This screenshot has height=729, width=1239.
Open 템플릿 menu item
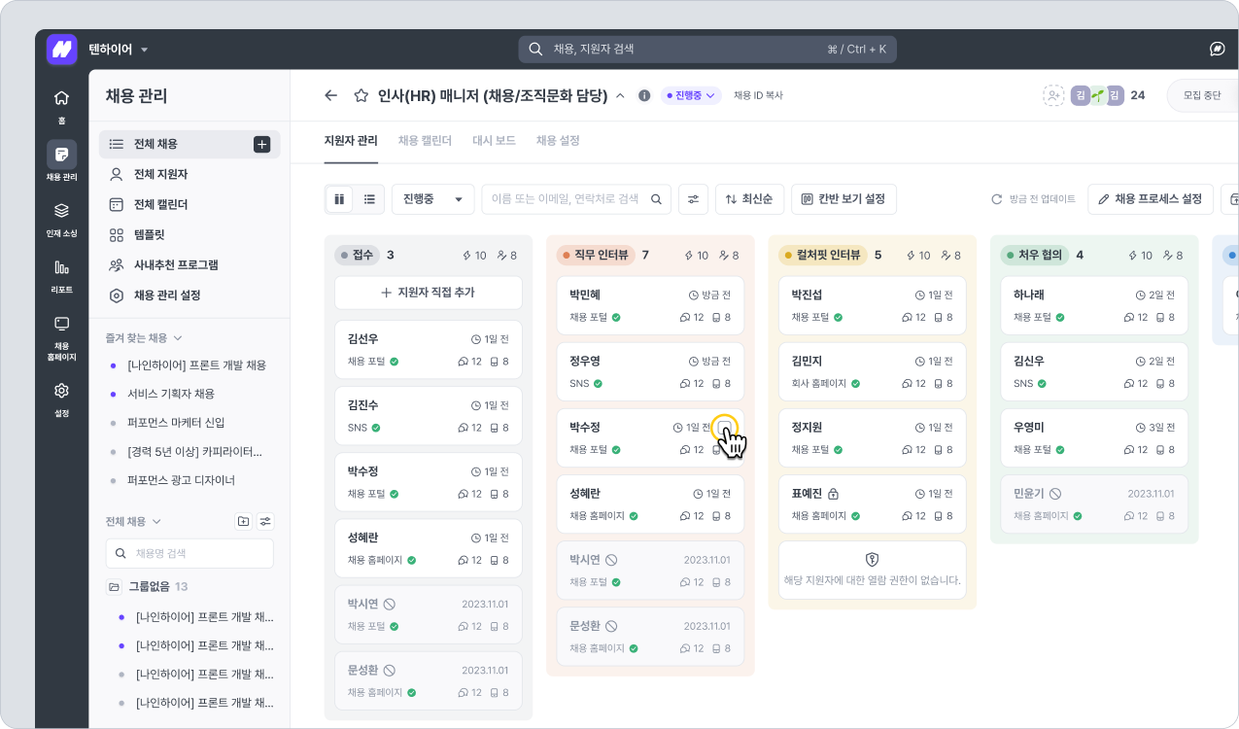tap(189, 234)
